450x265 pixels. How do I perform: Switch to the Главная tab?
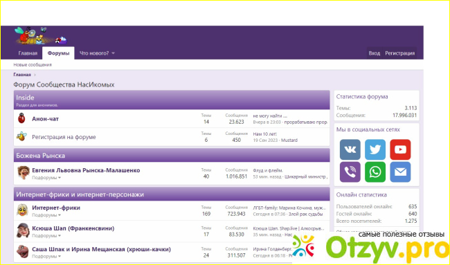(x=28, y=53)
